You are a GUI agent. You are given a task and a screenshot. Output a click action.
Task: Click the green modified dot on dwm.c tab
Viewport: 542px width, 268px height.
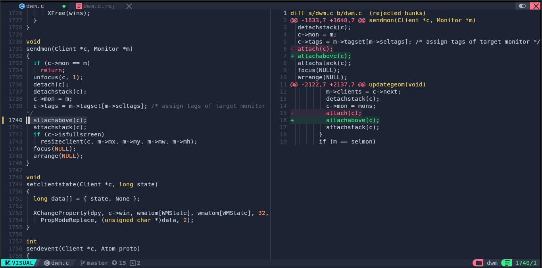click(x=64, y=6)
